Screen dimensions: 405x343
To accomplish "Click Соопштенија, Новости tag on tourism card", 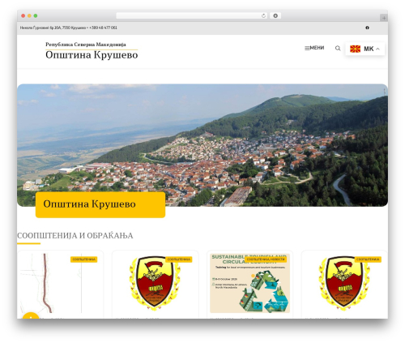I will tap(266, 259).
